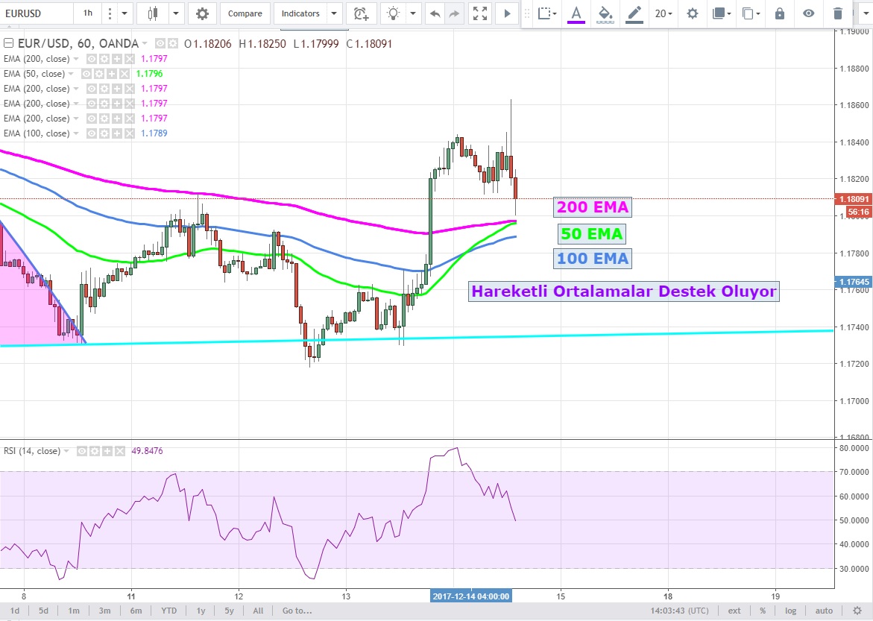Select the YTD time range

[x=169, y=611]
